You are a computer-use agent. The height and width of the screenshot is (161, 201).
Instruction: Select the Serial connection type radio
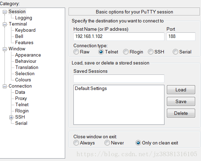pyautogui.click(x=175, y=52)
